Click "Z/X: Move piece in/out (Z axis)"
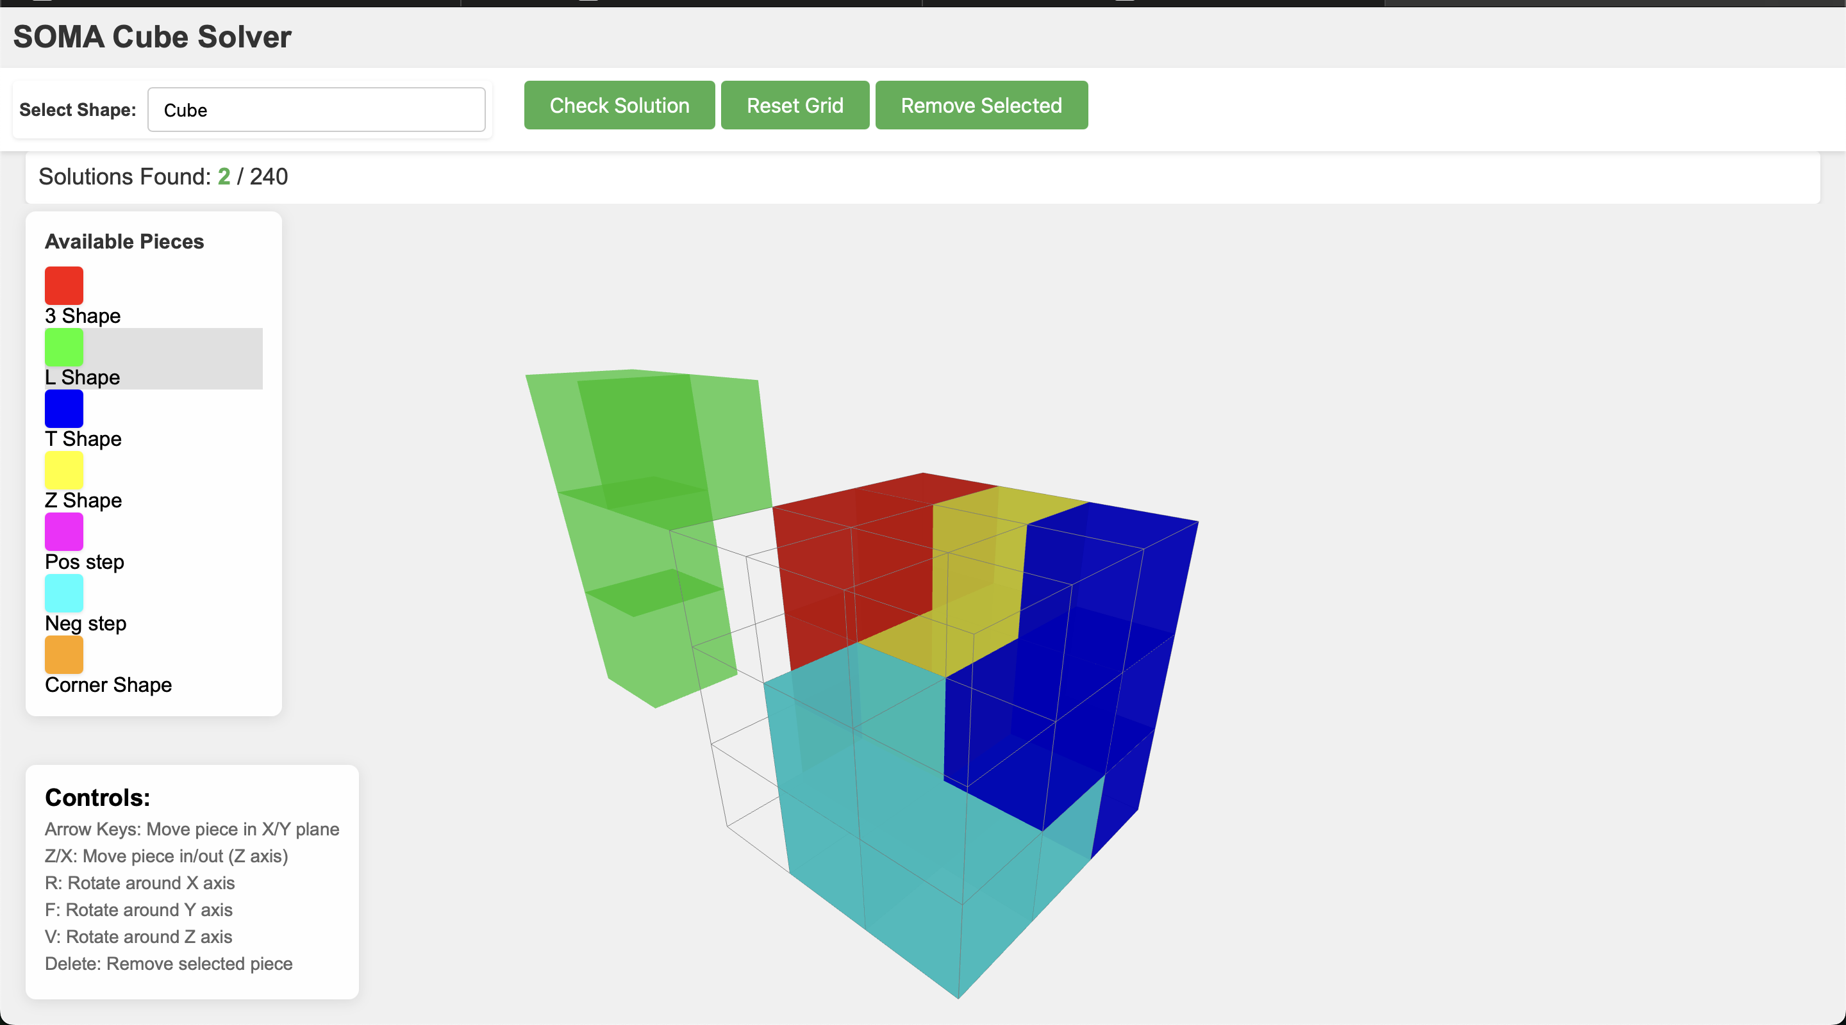Viewport: 1846px width, 1025px height. point(166,857)
